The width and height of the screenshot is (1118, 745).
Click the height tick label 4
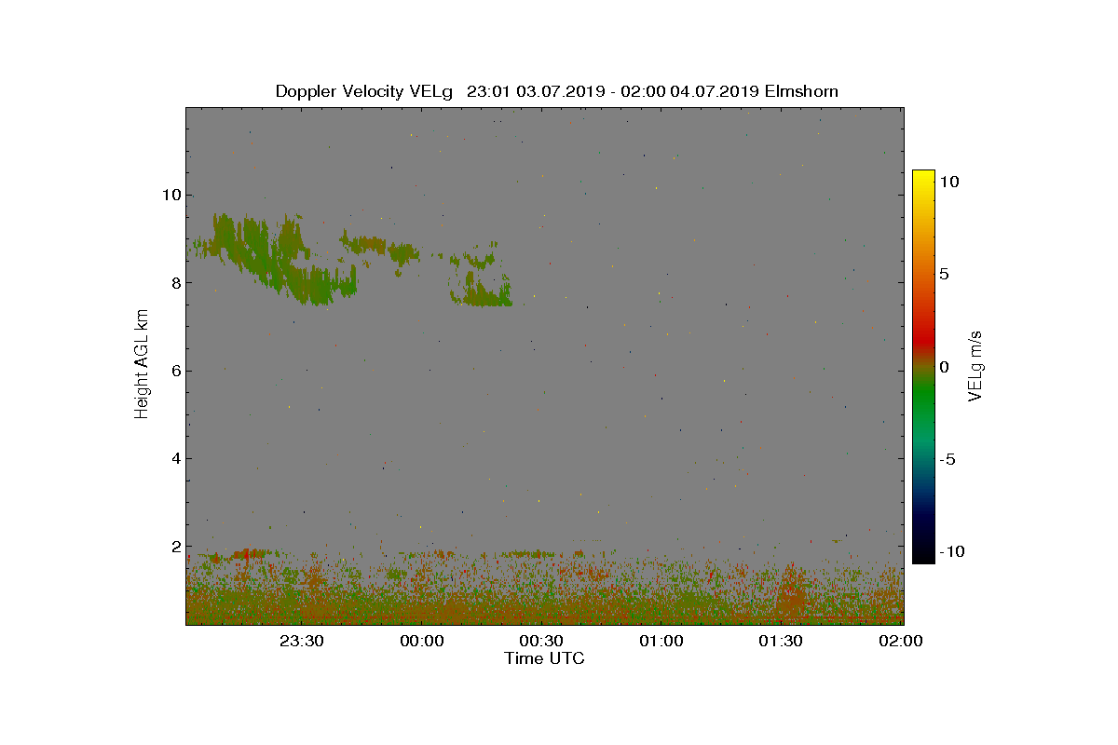coord(174,458)
